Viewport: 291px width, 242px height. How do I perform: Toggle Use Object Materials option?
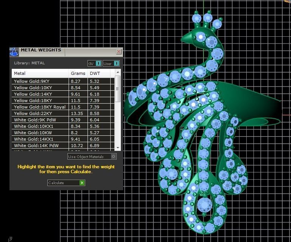(x=92, y=157)
